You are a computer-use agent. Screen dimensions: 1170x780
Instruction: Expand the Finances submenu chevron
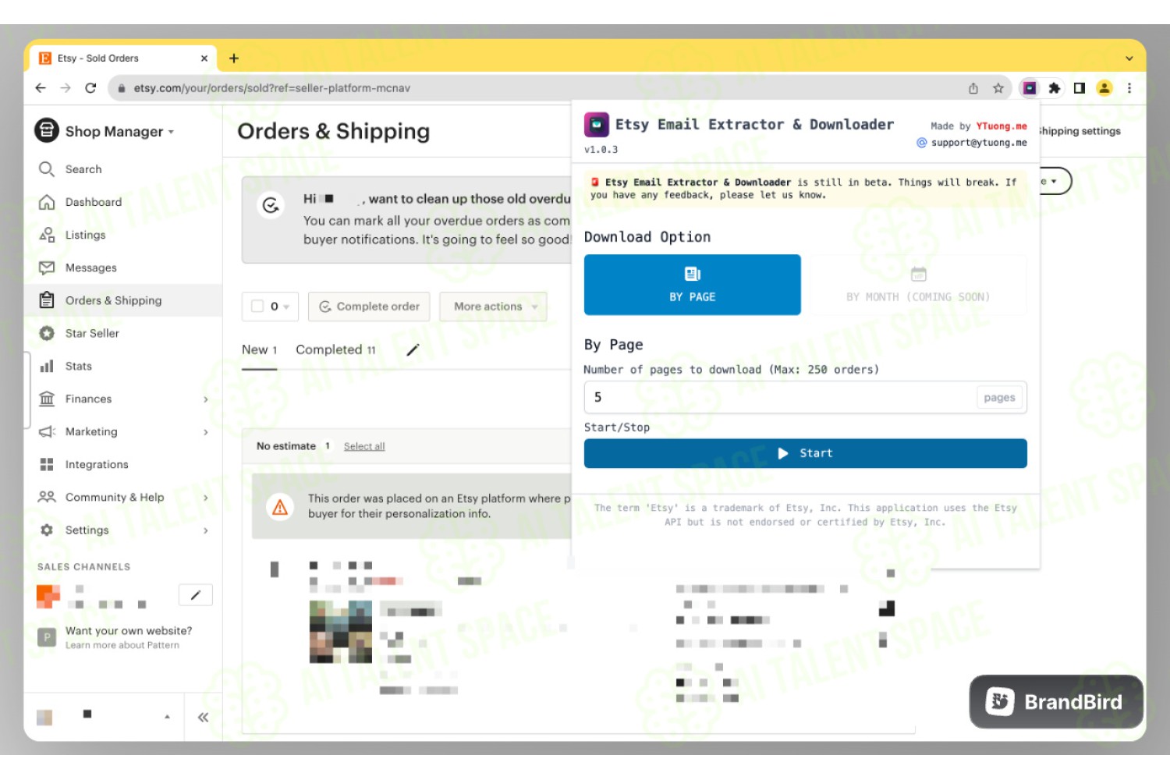pyautogui.click(x=206, y=399)
